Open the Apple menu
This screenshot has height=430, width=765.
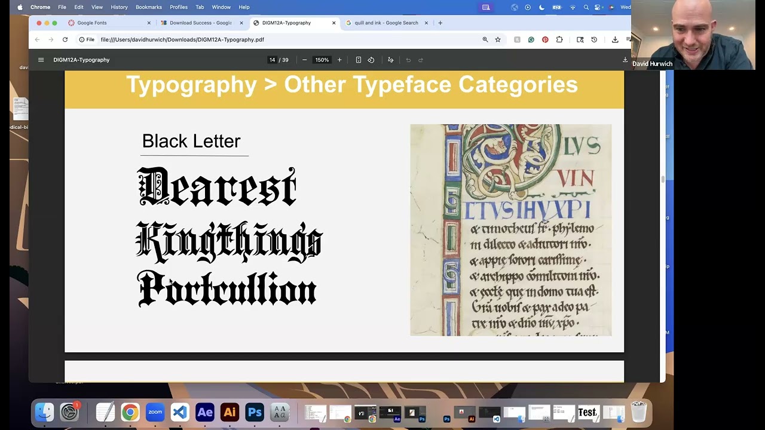point(20,7)
